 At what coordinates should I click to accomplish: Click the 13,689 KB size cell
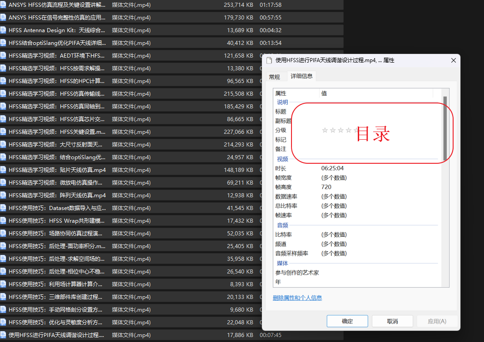240,30
